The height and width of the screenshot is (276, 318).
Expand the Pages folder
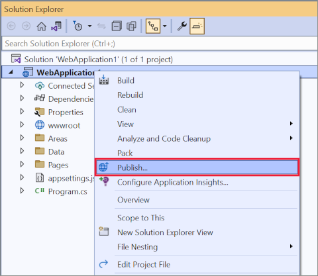tap(22, 165)
